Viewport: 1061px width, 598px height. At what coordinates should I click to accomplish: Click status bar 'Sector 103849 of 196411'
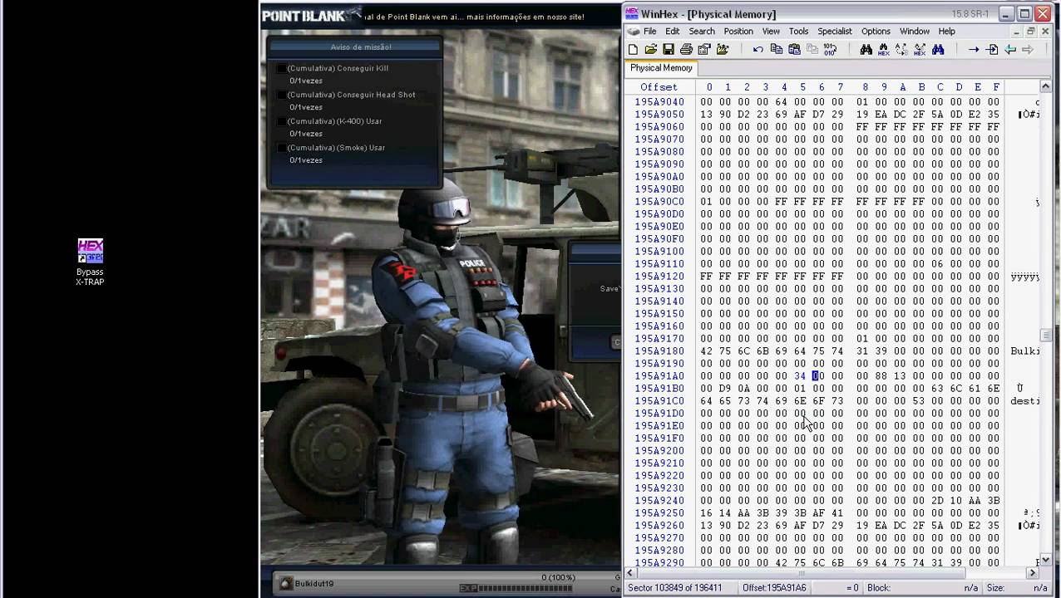(x=675, y=588)
